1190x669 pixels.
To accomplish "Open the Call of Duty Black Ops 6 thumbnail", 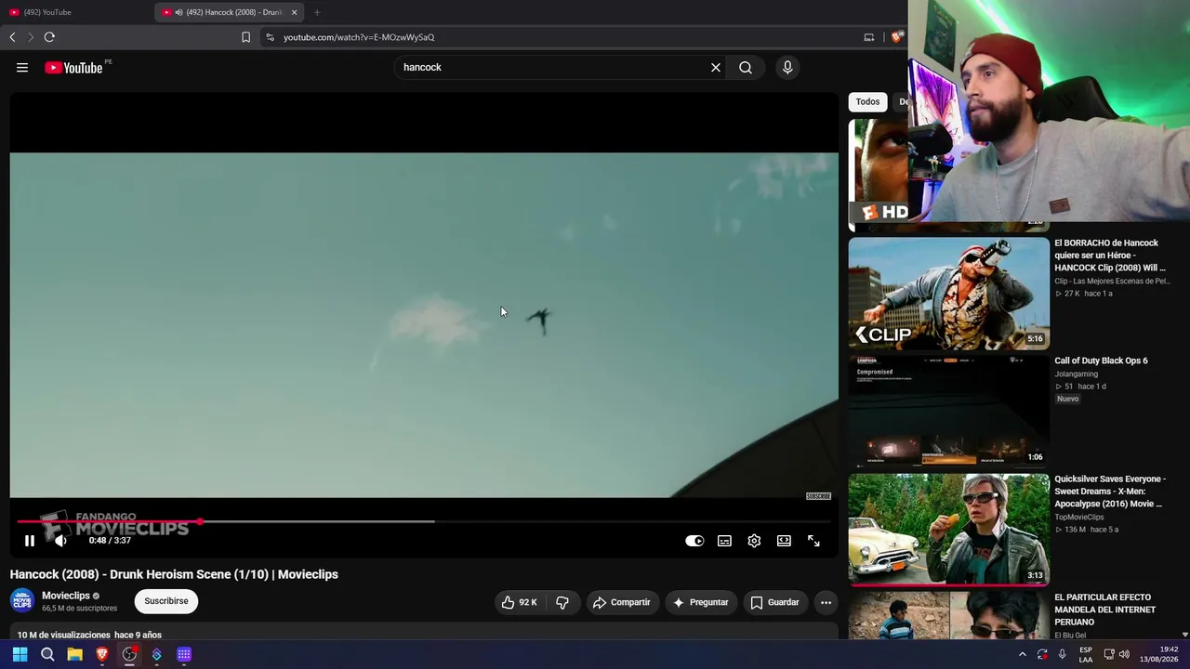I will (x=948, y=412).
